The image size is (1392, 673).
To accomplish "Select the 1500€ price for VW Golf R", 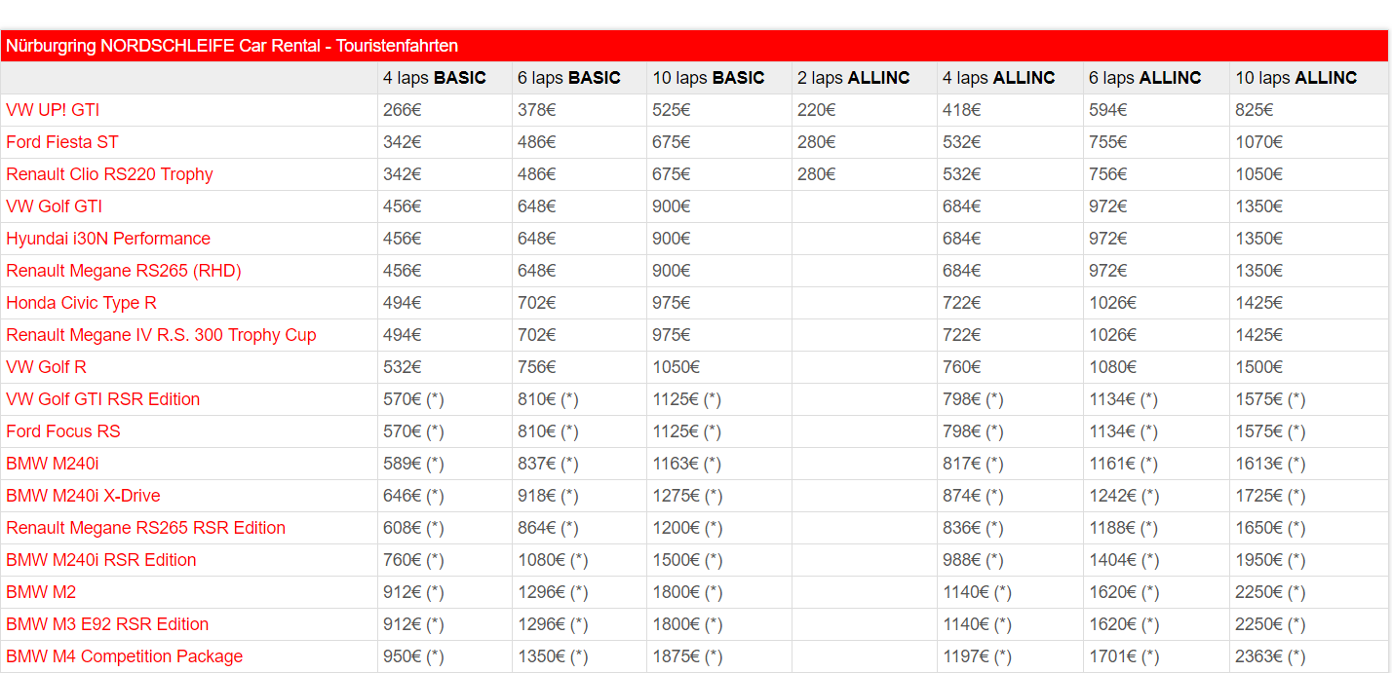I will [1259, 367].
